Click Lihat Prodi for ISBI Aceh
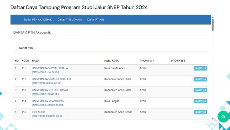The width and height of the screenshot is (230, 130). pyautogui.click(x=200, y=112)
